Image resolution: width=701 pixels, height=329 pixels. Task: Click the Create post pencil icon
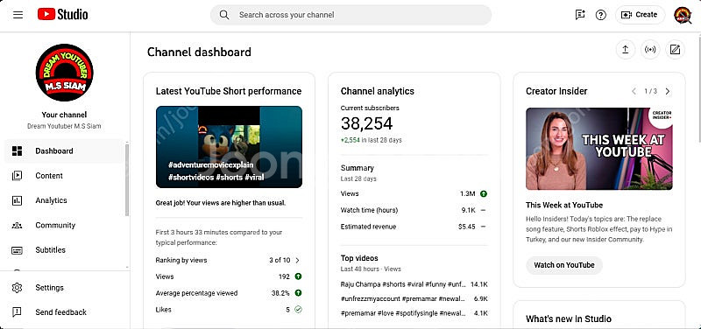[x=675, y=50]
